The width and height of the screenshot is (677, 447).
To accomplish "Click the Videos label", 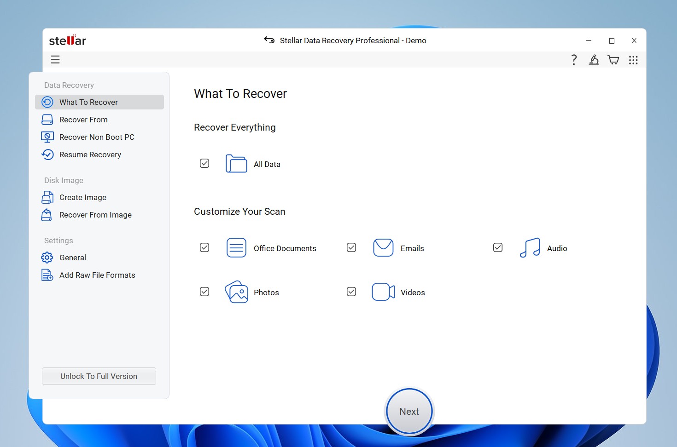I will pos(413,292).
